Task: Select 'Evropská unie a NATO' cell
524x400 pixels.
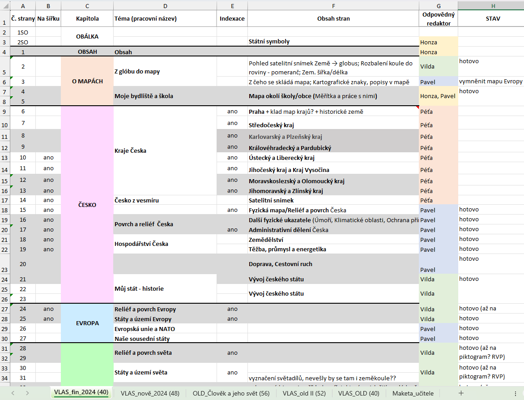Action: (165, 329)
